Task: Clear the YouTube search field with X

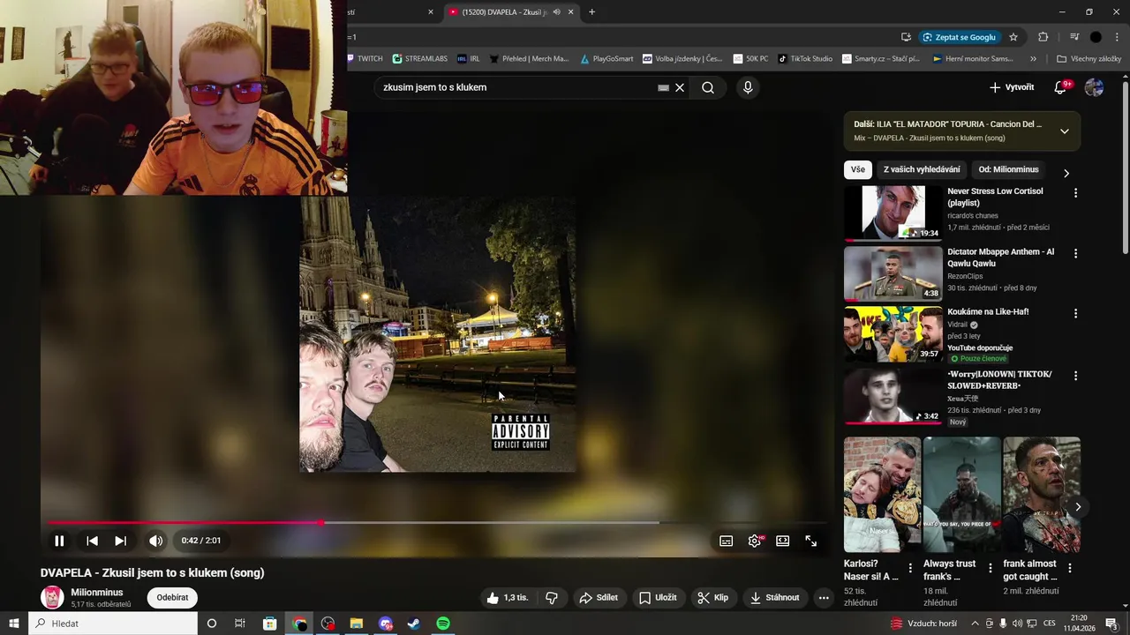Action: 680,87
